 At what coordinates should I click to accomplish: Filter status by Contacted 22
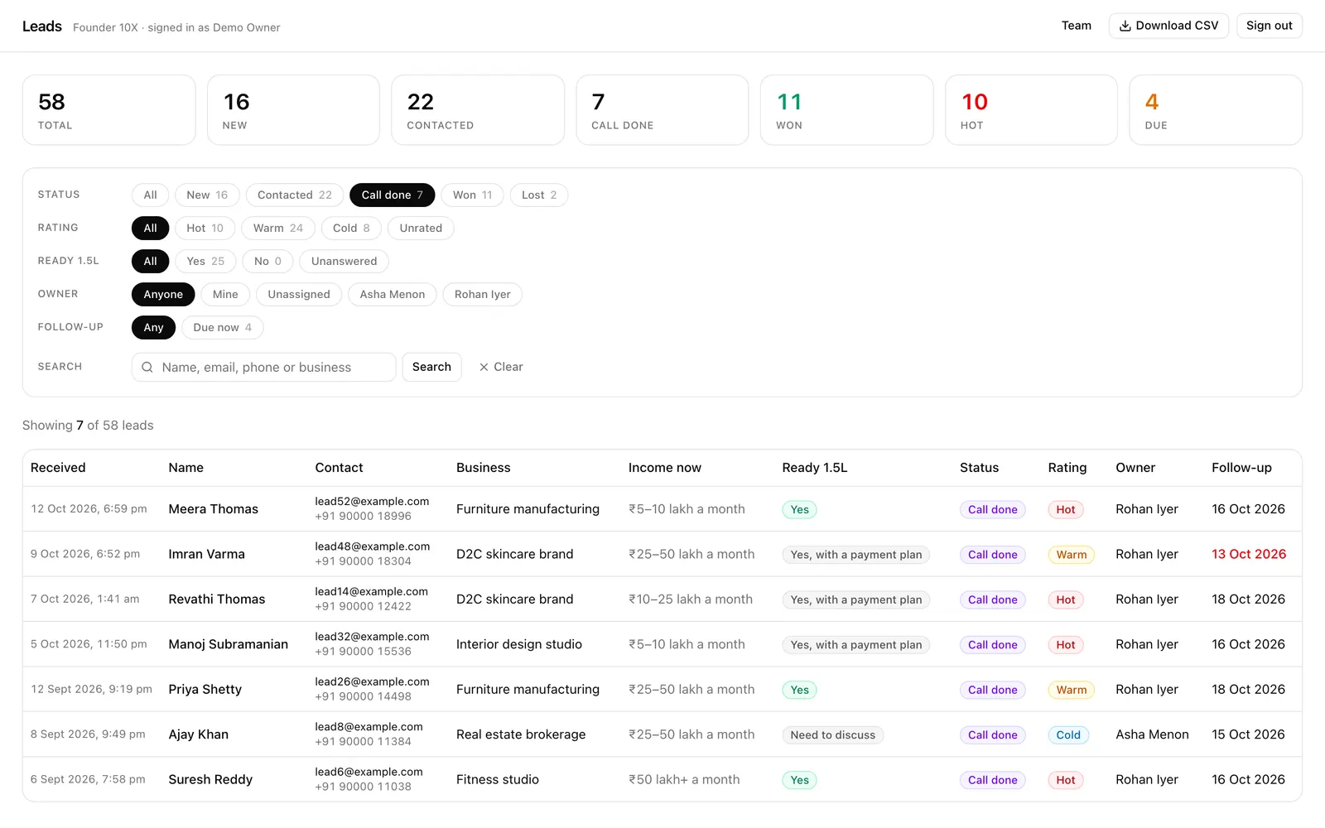coord(294,195)
